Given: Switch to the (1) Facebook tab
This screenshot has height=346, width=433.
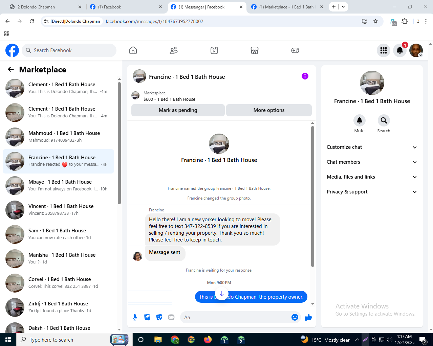Looking at the screenshot, I should [x=126, y=7].
